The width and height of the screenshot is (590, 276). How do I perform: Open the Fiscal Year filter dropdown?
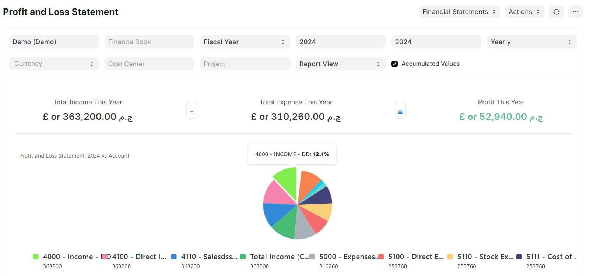245,42
